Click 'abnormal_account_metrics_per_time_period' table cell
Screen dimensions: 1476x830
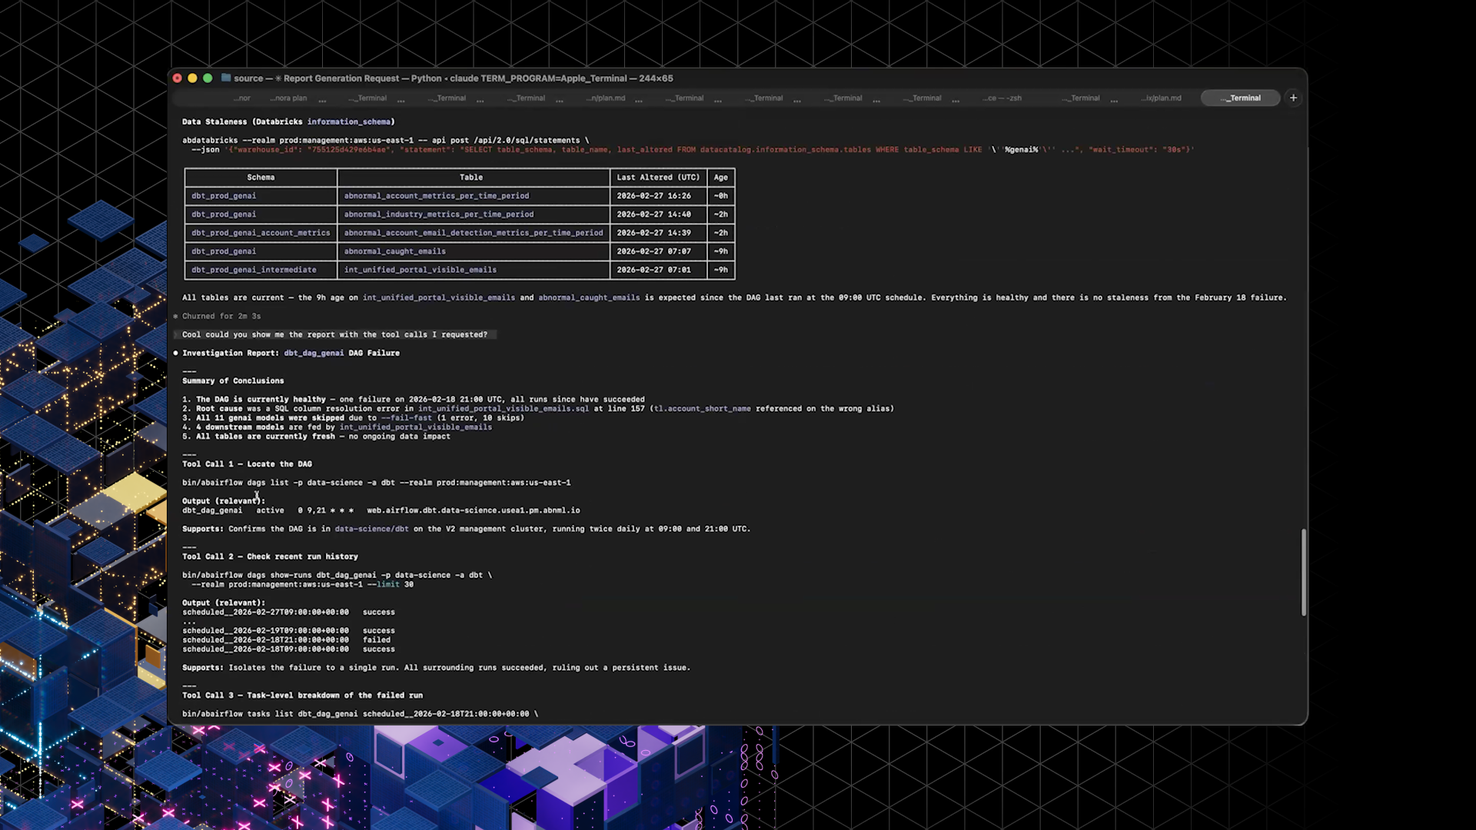(x=436, y=196)
